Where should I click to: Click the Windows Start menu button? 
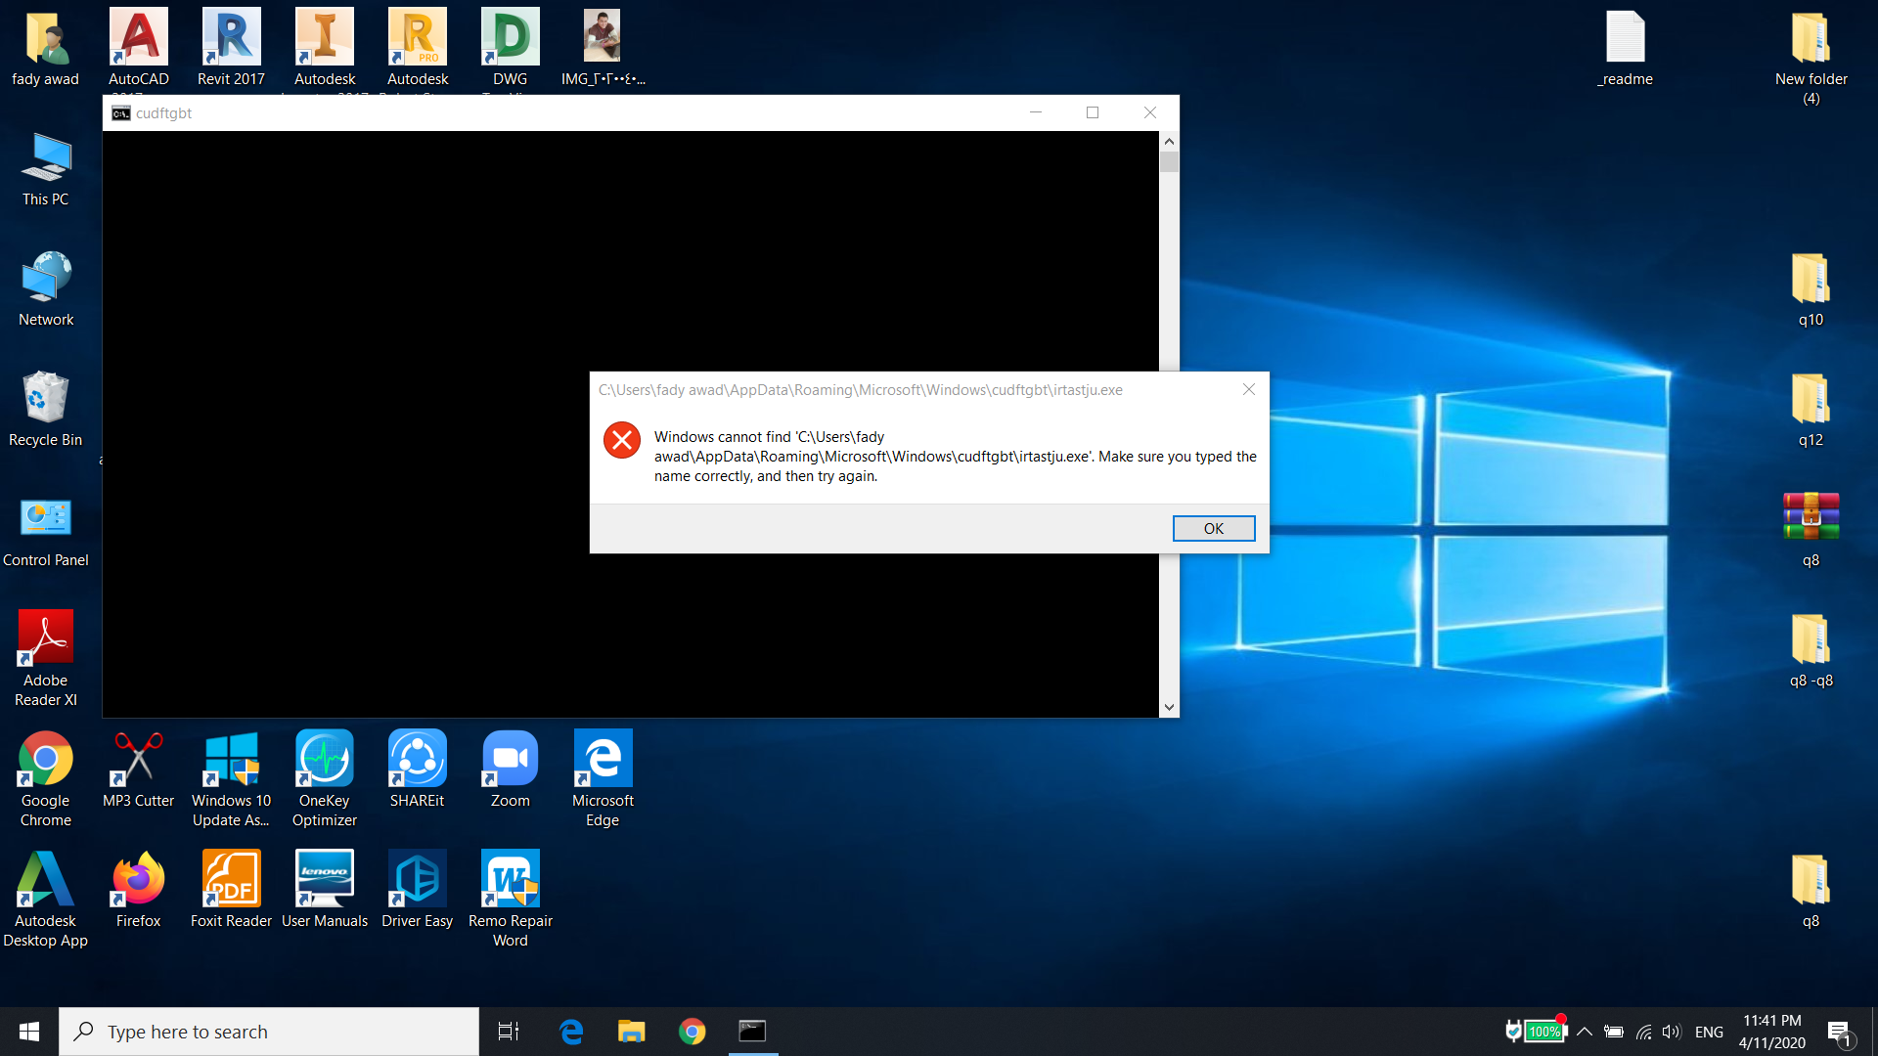pyautogui.click(x=28, y=1032)
